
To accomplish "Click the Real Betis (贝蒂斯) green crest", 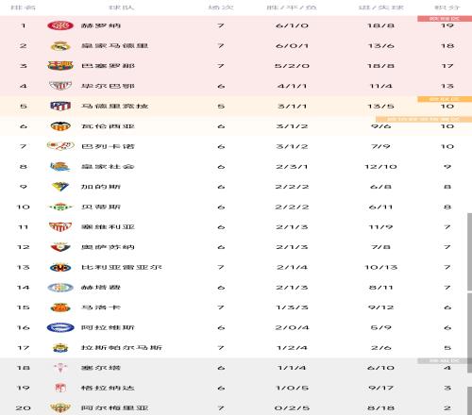I will pos(60,207).
